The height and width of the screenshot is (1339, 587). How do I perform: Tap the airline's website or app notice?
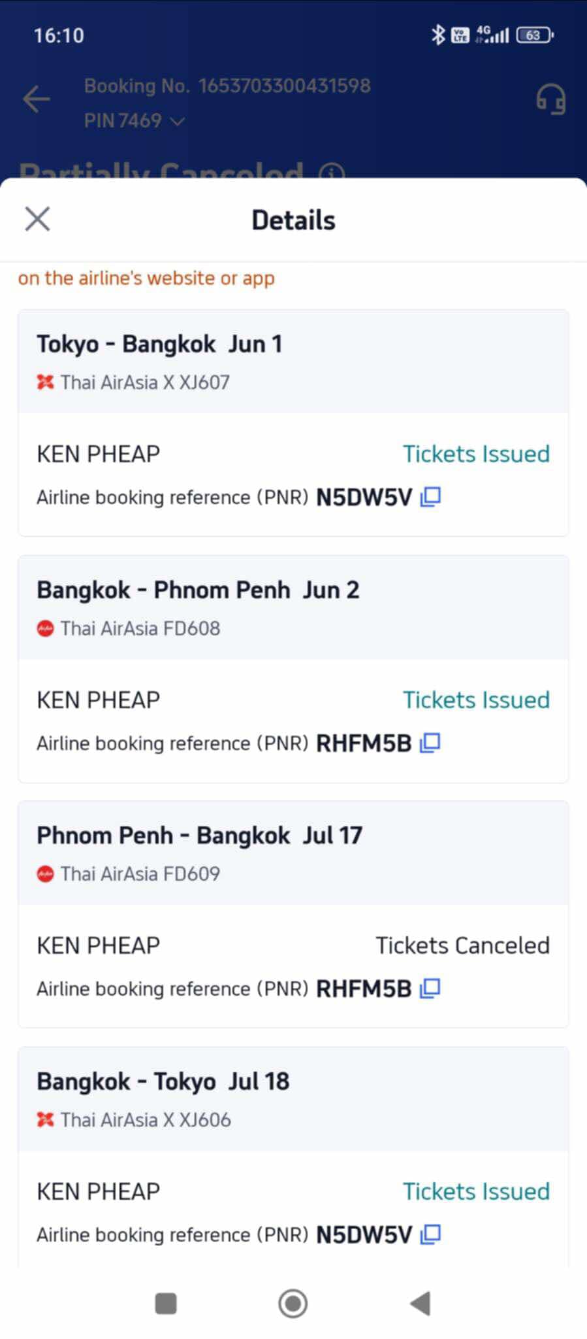tap(146, 278)
